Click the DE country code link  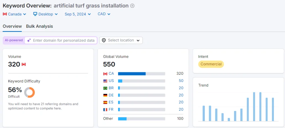[x=111, y=95]
